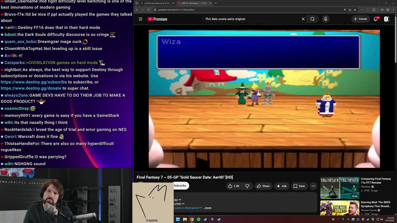The image size is (397, 223).
Task: Expand the description with ...more
Action: 207,208
